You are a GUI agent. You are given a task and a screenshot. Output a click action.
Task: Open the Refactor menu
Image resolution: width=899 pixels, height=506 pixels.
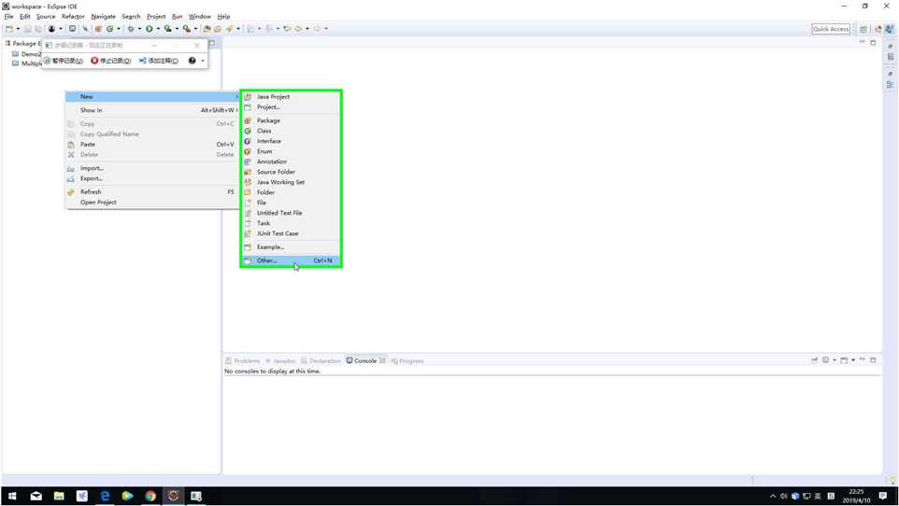(73, 17)
